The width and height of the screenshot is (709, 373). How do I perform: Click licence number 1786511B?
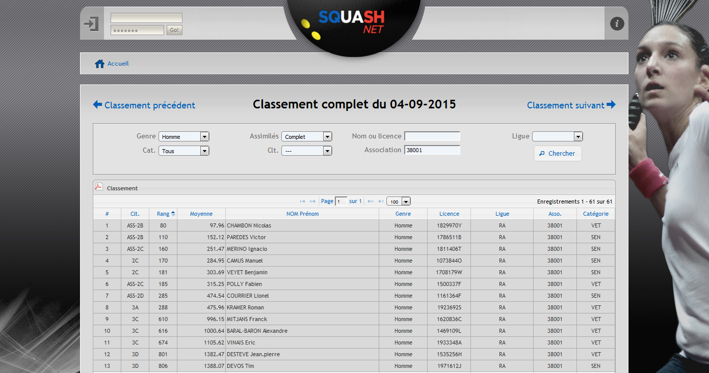point(449,237)
